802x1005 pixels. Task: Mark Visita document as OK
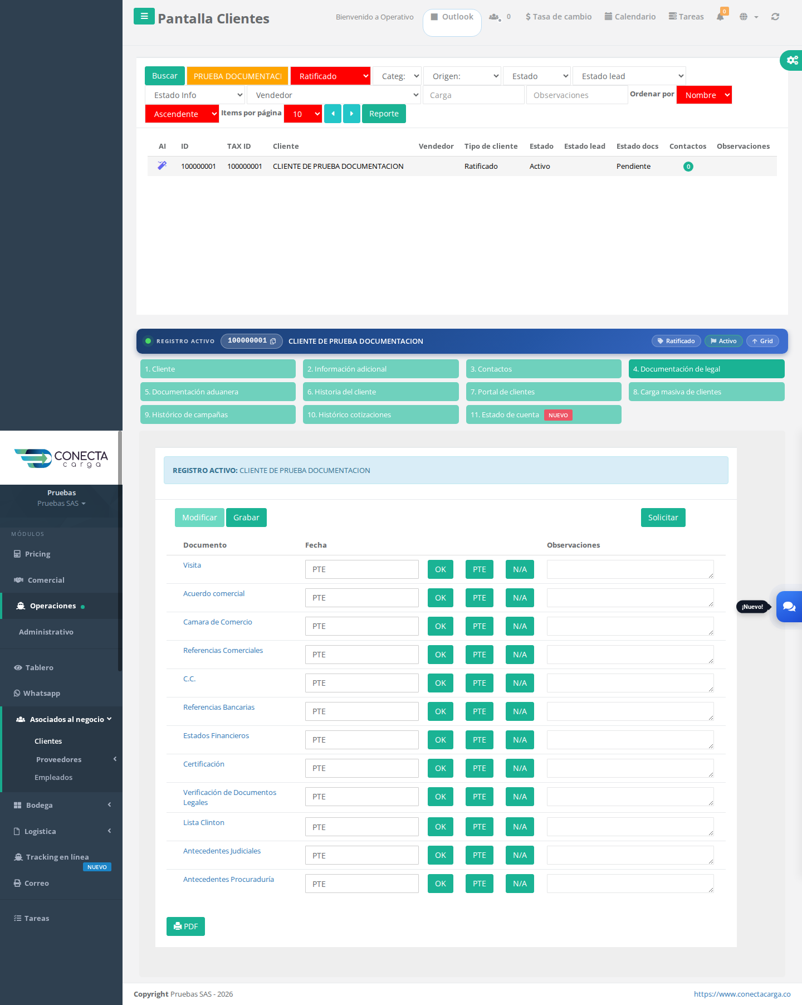(x=441, y=569)
